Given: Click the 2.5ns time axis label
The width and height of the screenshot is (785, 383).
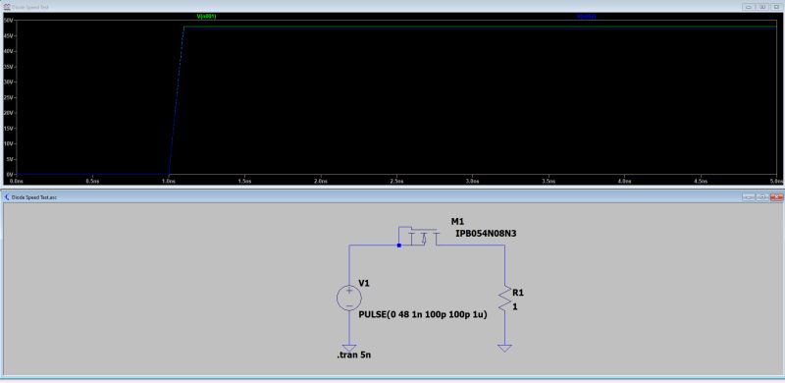Looking at the screenshot, I should click(396, 180).
